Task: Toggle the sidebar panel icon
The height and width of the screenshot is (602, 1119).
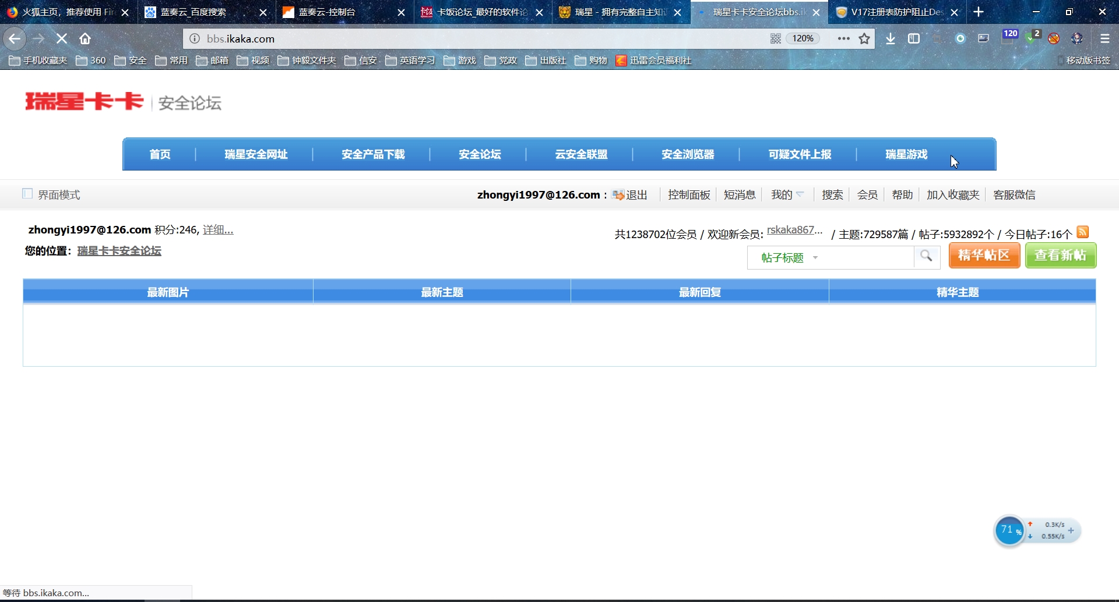Action: 914,38
